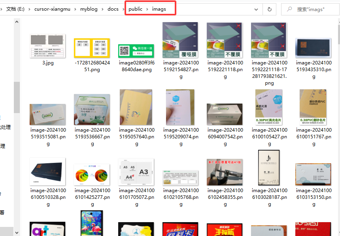Go to public folder in breadcrumb
The height and width of the screenshot is (236, 340).
click(x=135, y=9)
